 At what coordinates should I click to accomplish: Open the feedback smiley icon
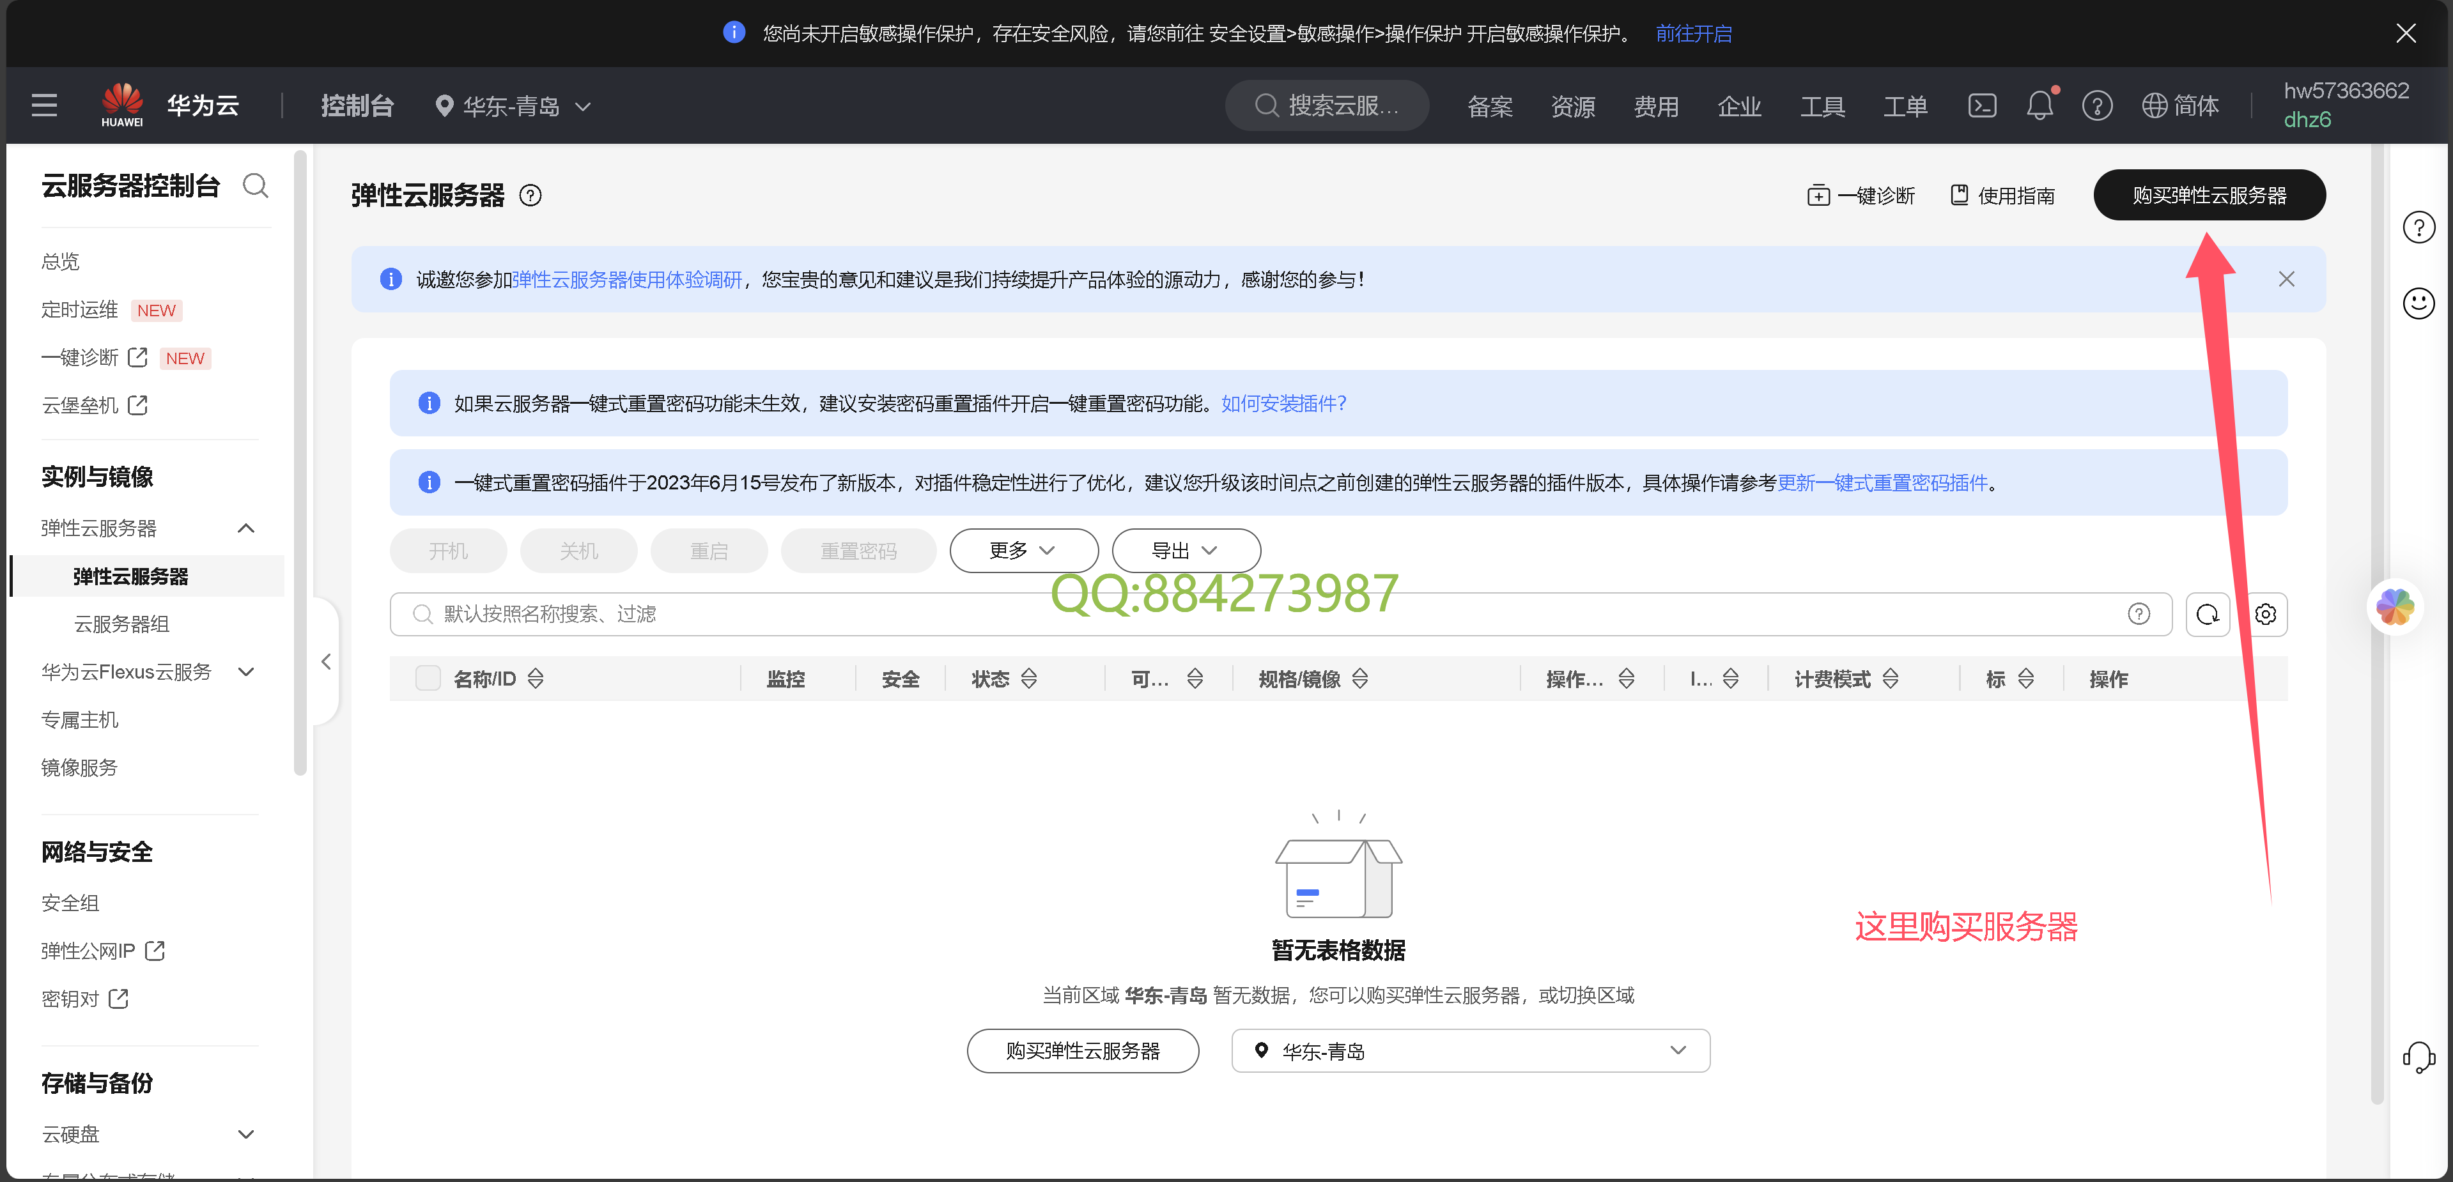pyautogui.click(x=2418, y=303)
